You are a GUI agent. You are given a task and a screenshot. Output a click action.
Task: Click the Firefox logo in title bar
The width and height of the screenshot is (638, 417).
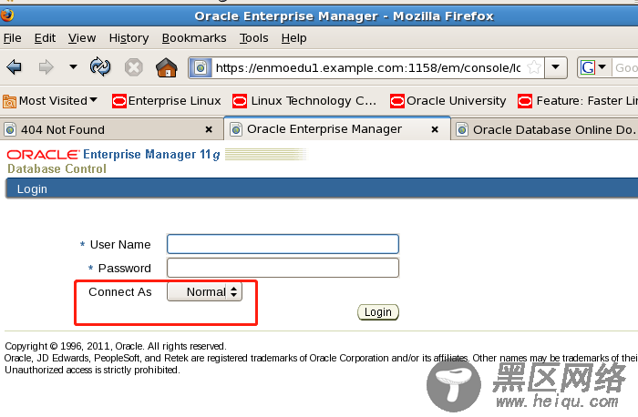[7, 15]
